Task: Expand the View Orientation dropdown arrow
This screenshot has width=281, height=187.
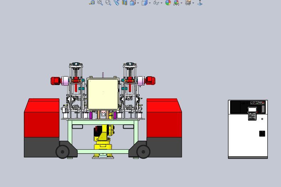Action: click(x=138, y=3)
